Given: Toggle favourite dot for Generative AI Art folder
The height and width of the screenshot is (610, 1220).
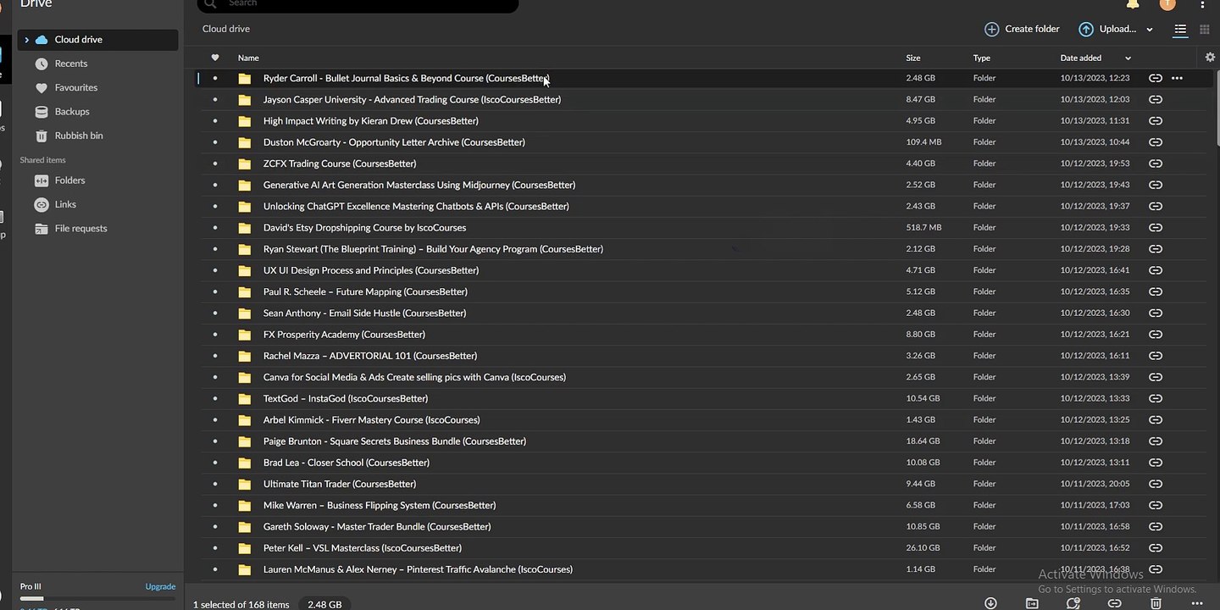Looking at the screenshot, I should (x=215, y=185).
